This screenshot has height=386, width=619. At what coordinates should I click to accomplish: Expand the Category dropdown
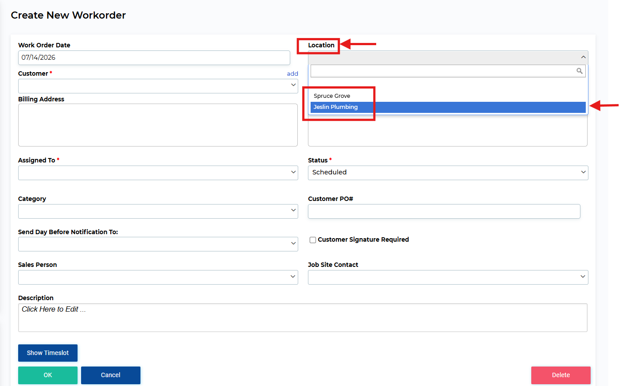(158, 211)
